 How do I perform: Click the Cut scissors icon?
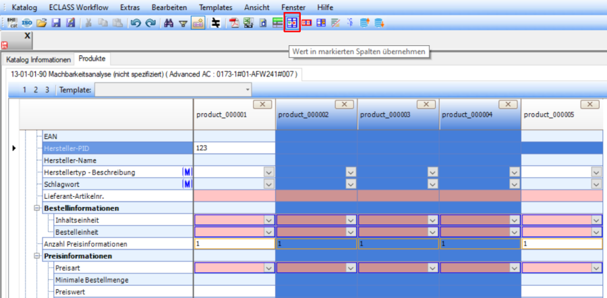tap(88, 23)
